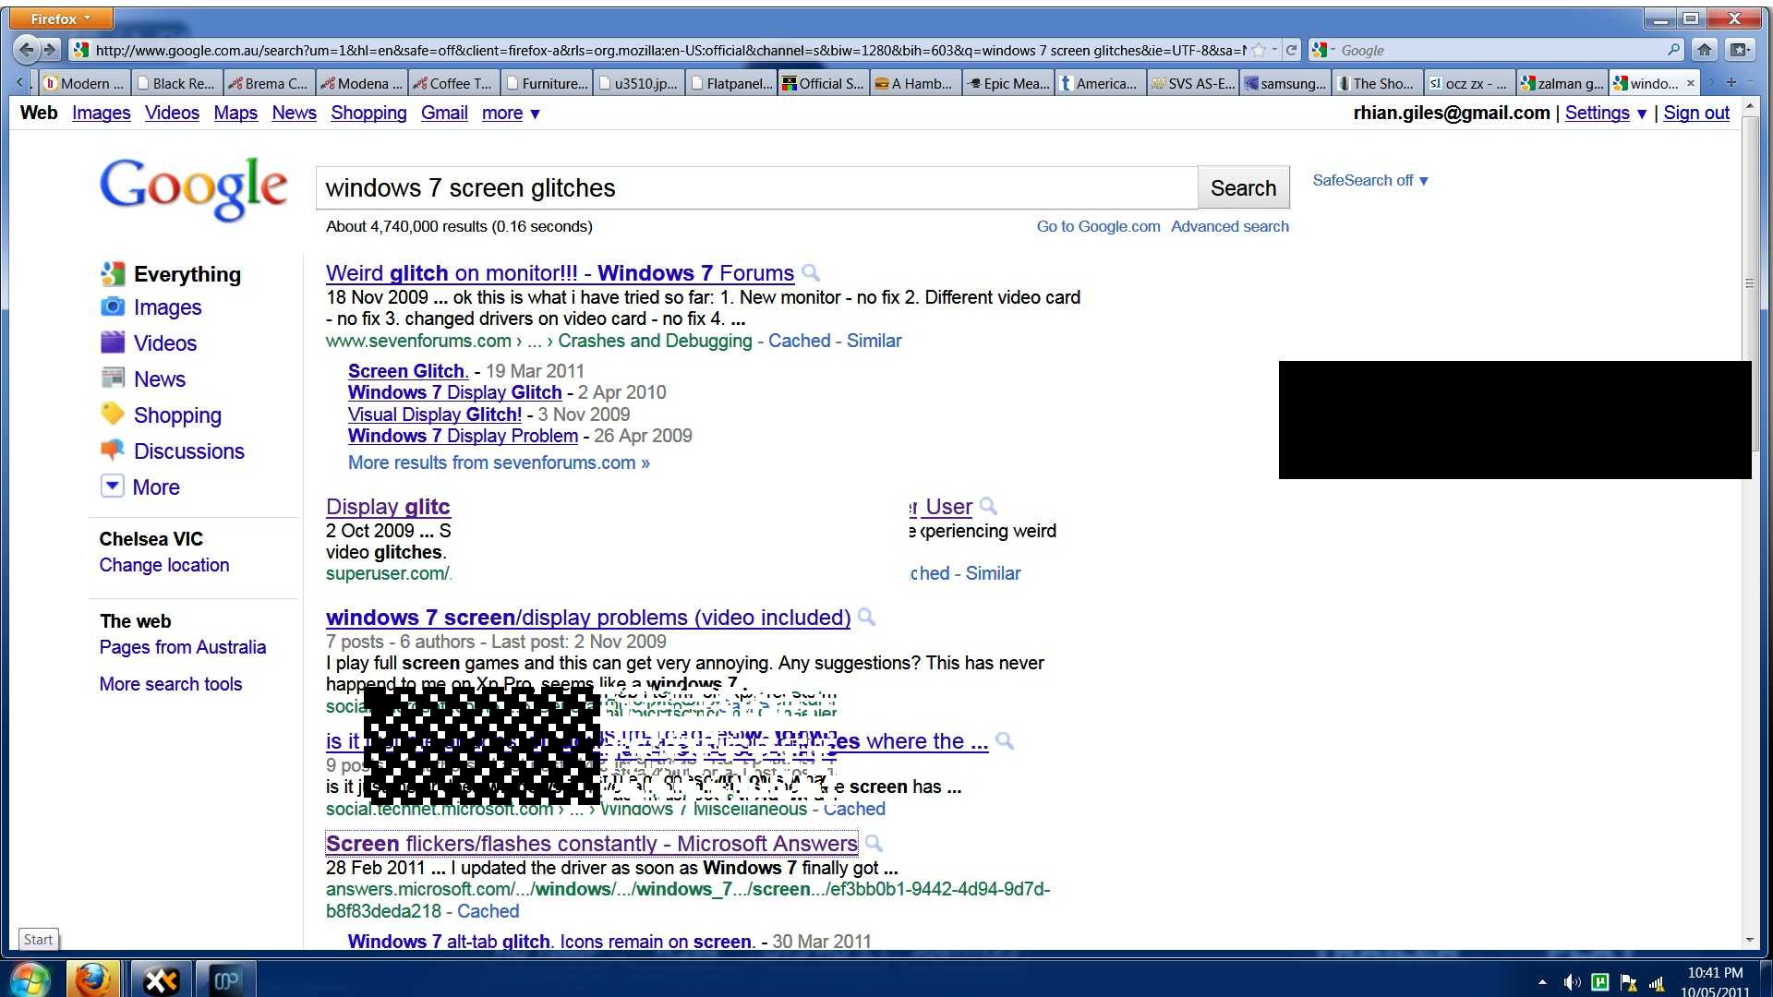Select Discussions icon in left sidebar
The image size is (1773, 997).
tap(113, 450)
